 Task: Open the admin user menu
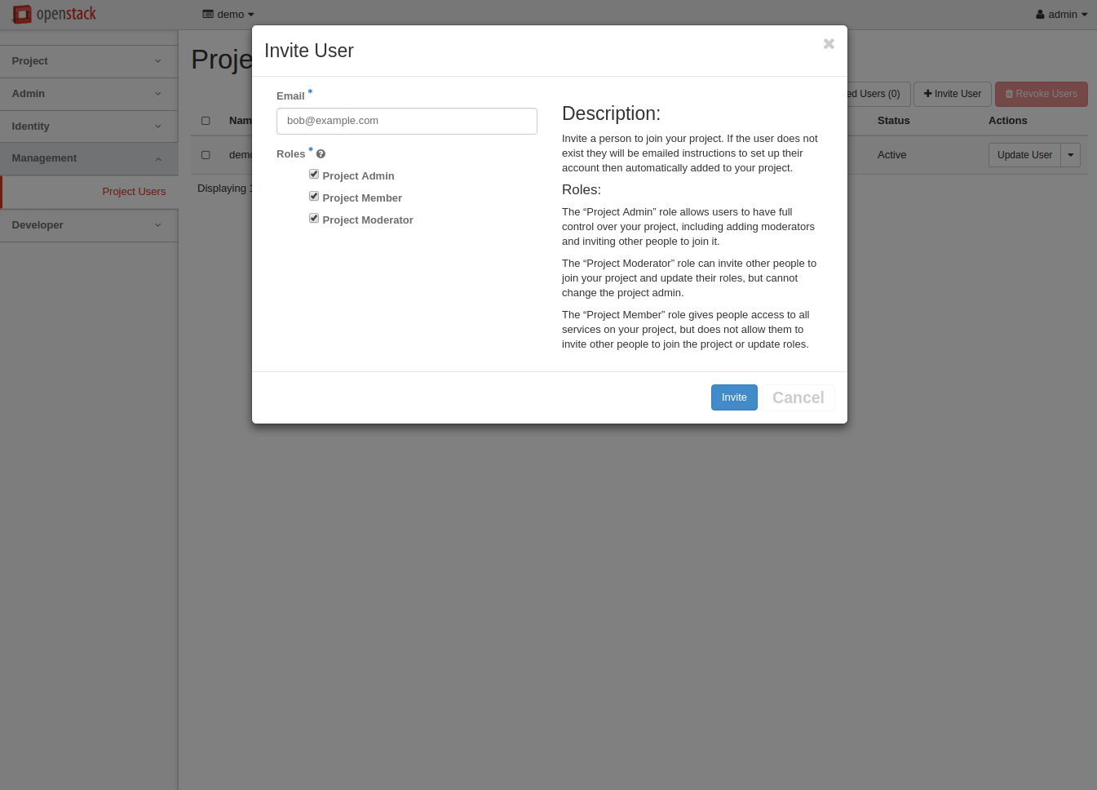[1061, 15]
